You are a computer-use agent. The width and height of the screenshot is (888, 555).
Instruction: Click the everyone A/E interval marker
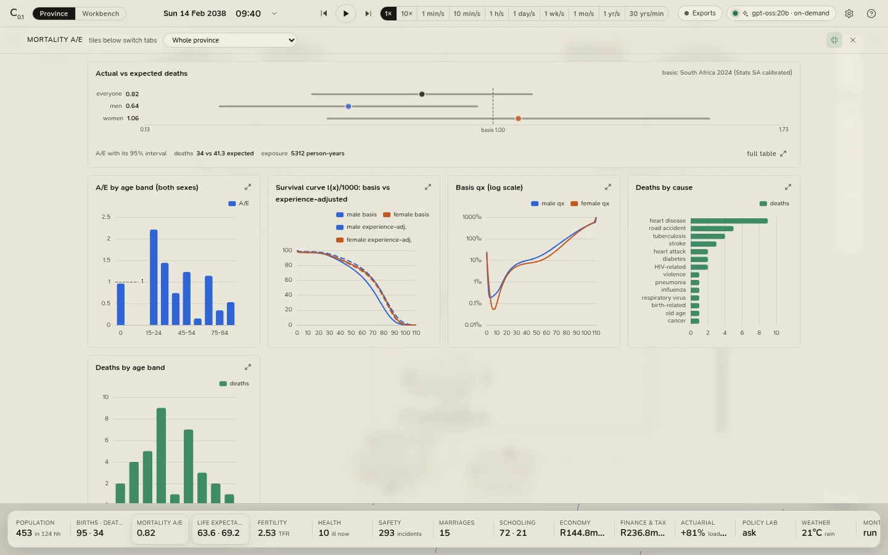[422, 94]
